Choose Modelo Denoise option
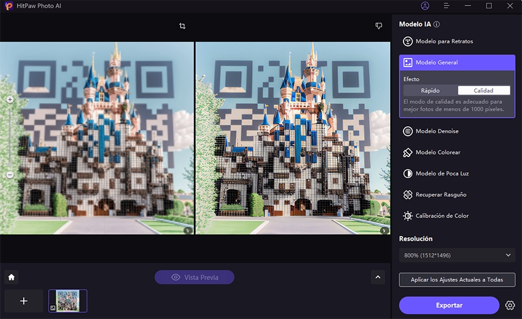 457,131
